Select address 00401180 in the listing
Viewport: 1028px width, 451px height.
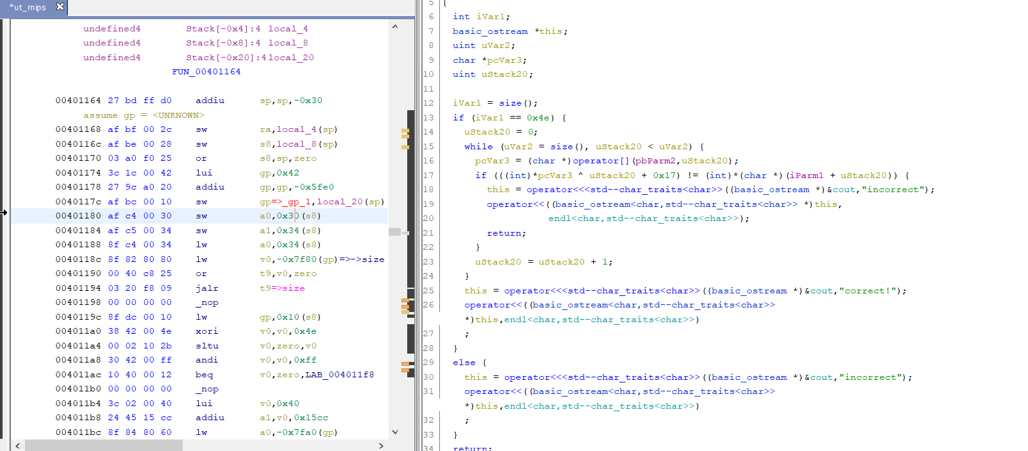tap(78, 216)
